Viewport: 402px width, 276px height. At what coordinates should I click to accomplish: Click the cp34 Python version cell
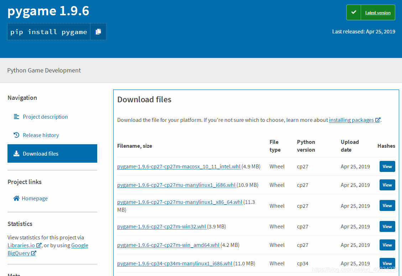[x=303, y=264]
